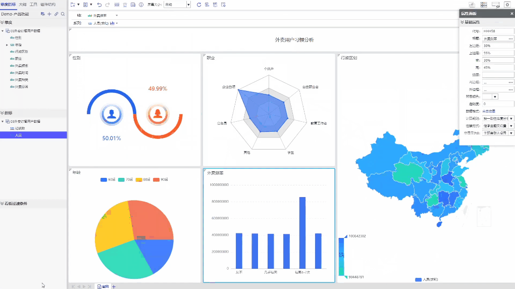Select the 行政区划 dimension in tree
Screen dimensions: 515x289
point(21,52)
